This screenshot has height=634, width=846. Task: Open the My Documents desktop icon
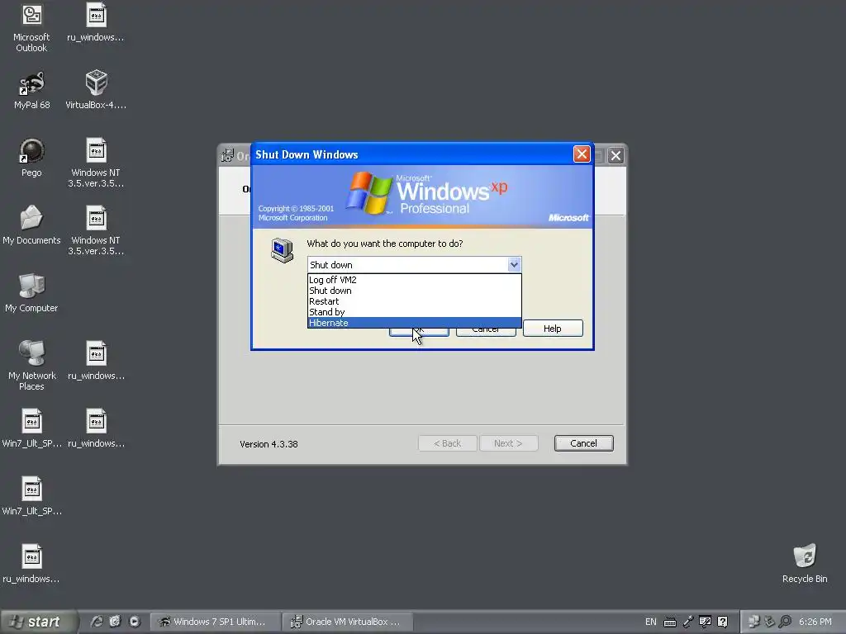point(31,225)
